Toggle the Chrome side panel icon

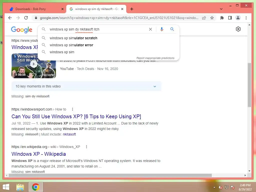tap(230, 18)
